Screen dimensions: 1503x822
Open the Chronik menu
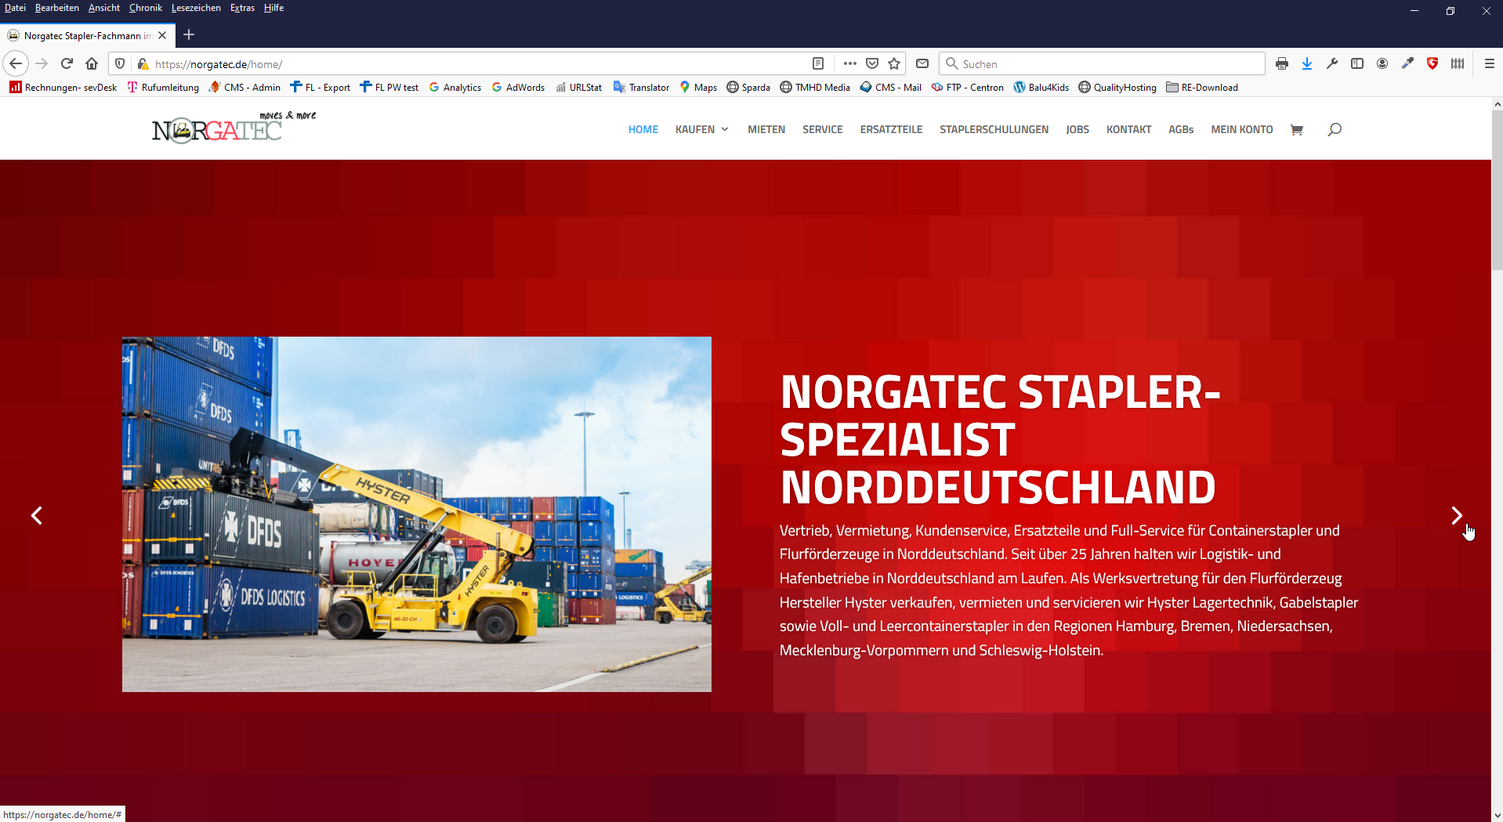tap(146, 8)
